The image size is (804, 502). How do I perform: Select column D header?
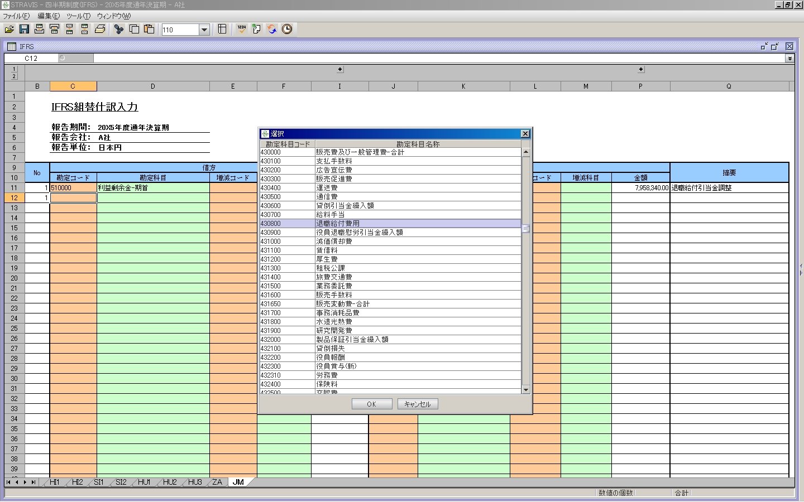[153, 86]
